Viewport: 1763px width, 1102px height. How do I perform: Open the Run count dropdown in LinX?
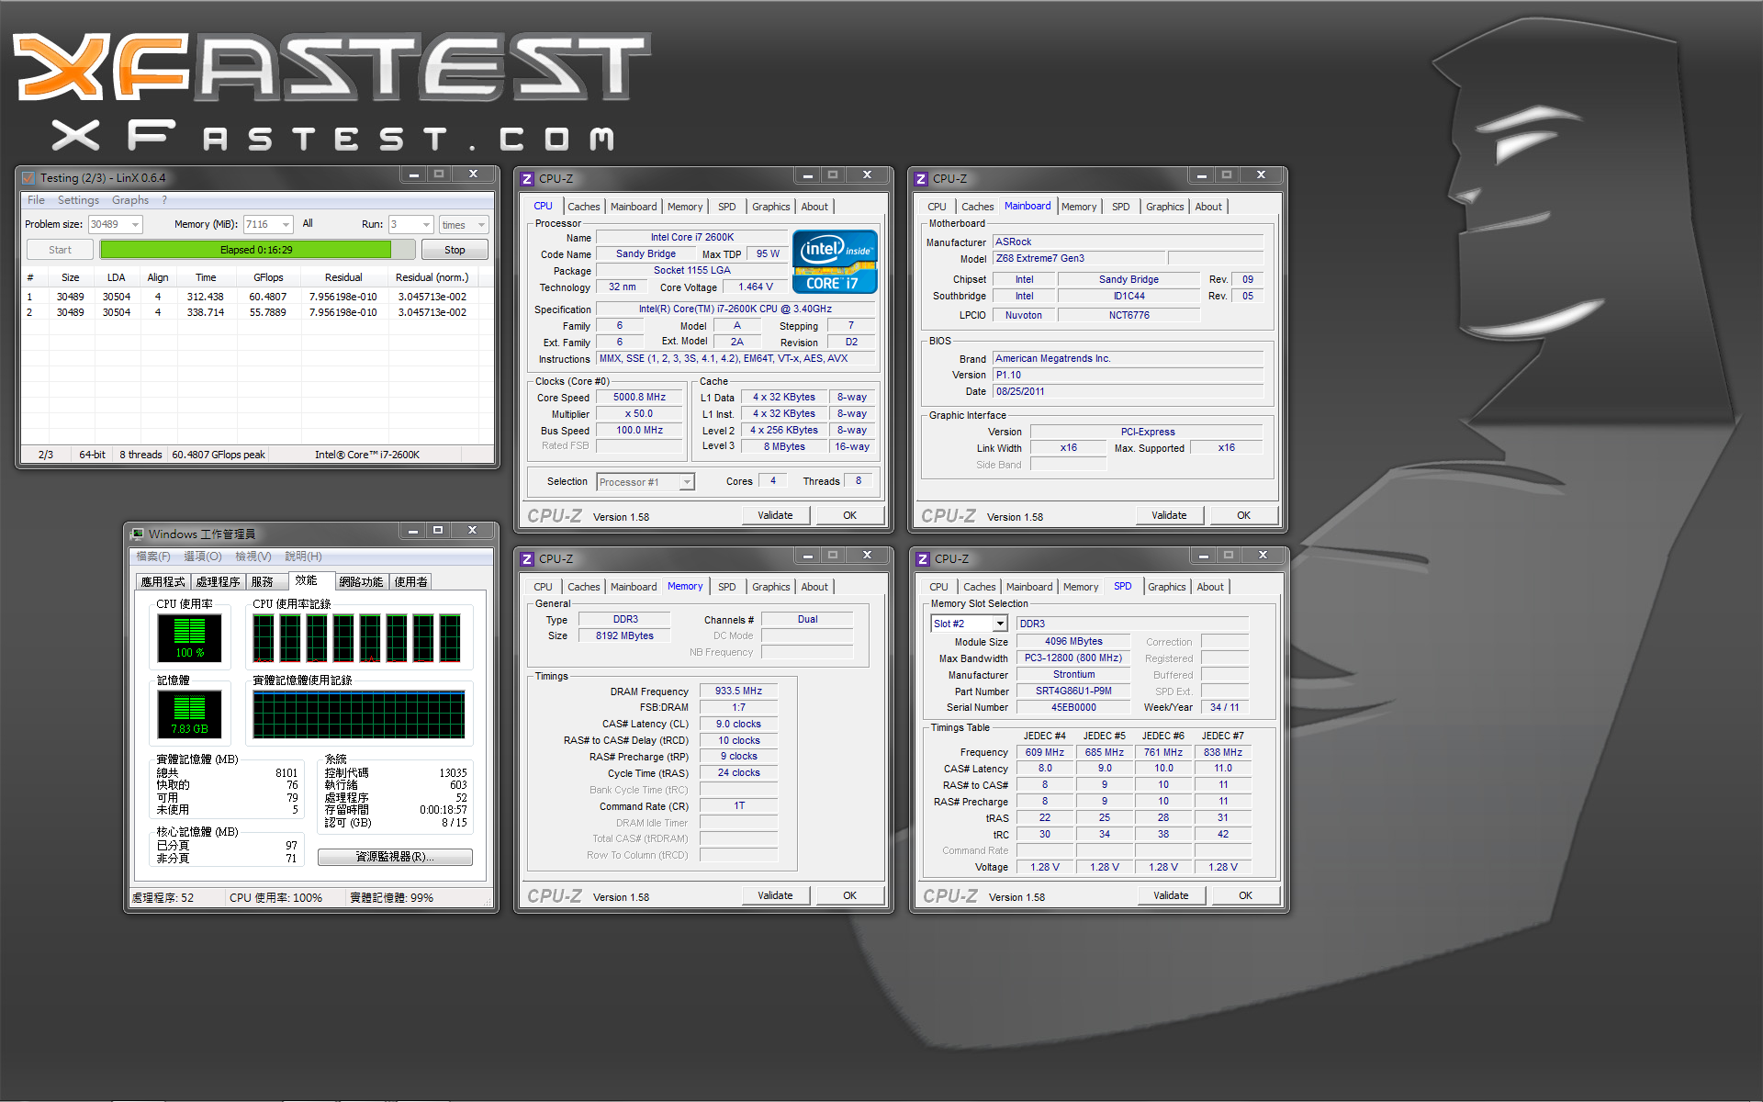point(426,225)
